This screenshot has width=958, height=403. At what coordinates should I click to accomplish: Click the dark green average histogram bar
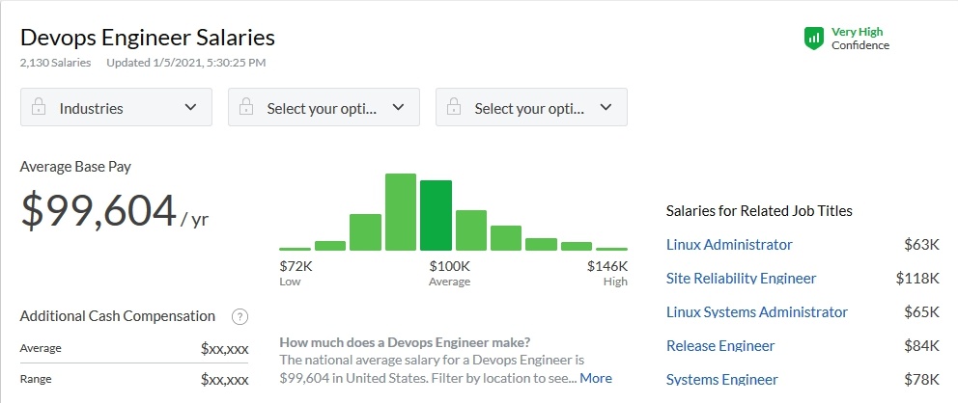pos(436,216)
